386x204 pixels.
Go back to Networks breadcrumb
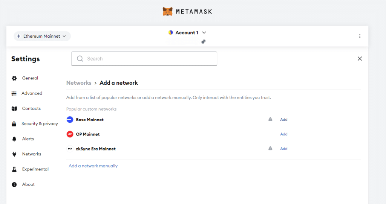(79, 83)
